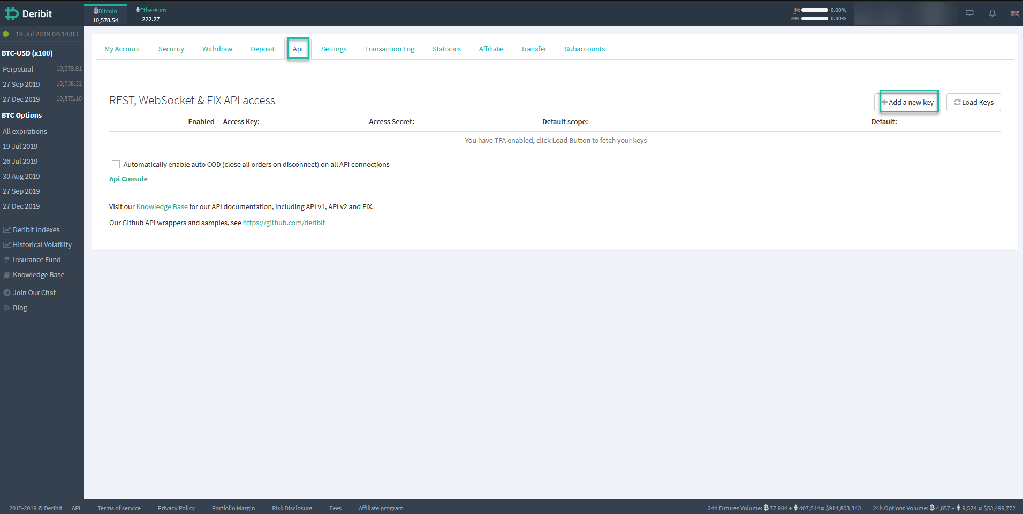Open the monitor display settings icon
This screenshot has width=1023, height=514.
(x=969, y=13)
